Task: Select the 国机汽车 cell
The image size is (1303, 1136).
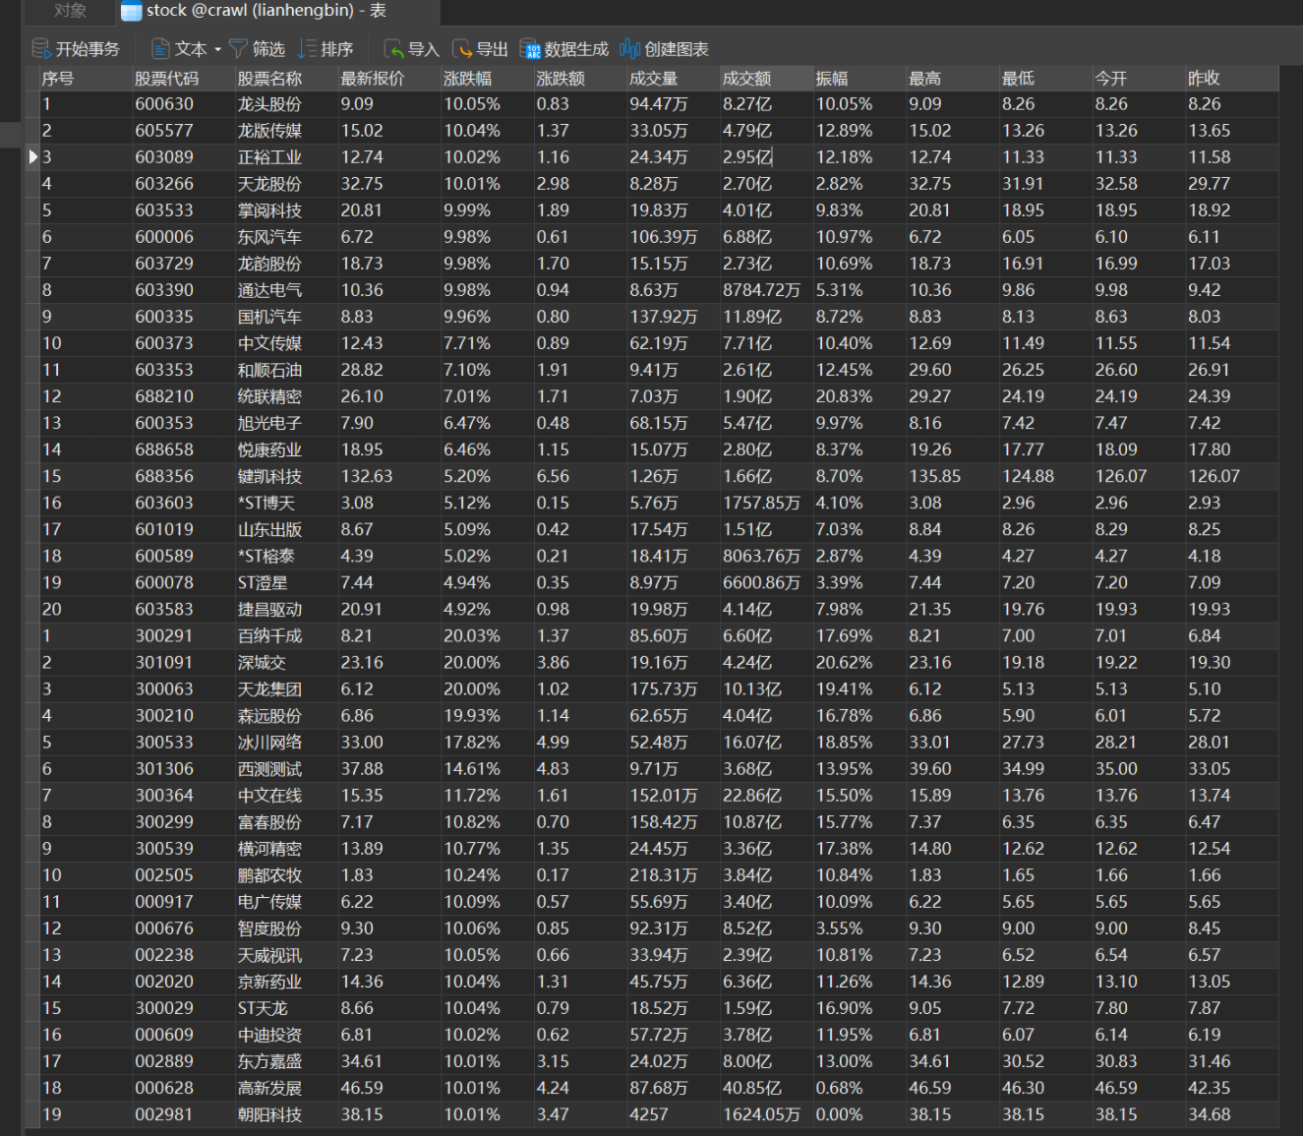Action: pyautogui.click(x=286, y=316)
